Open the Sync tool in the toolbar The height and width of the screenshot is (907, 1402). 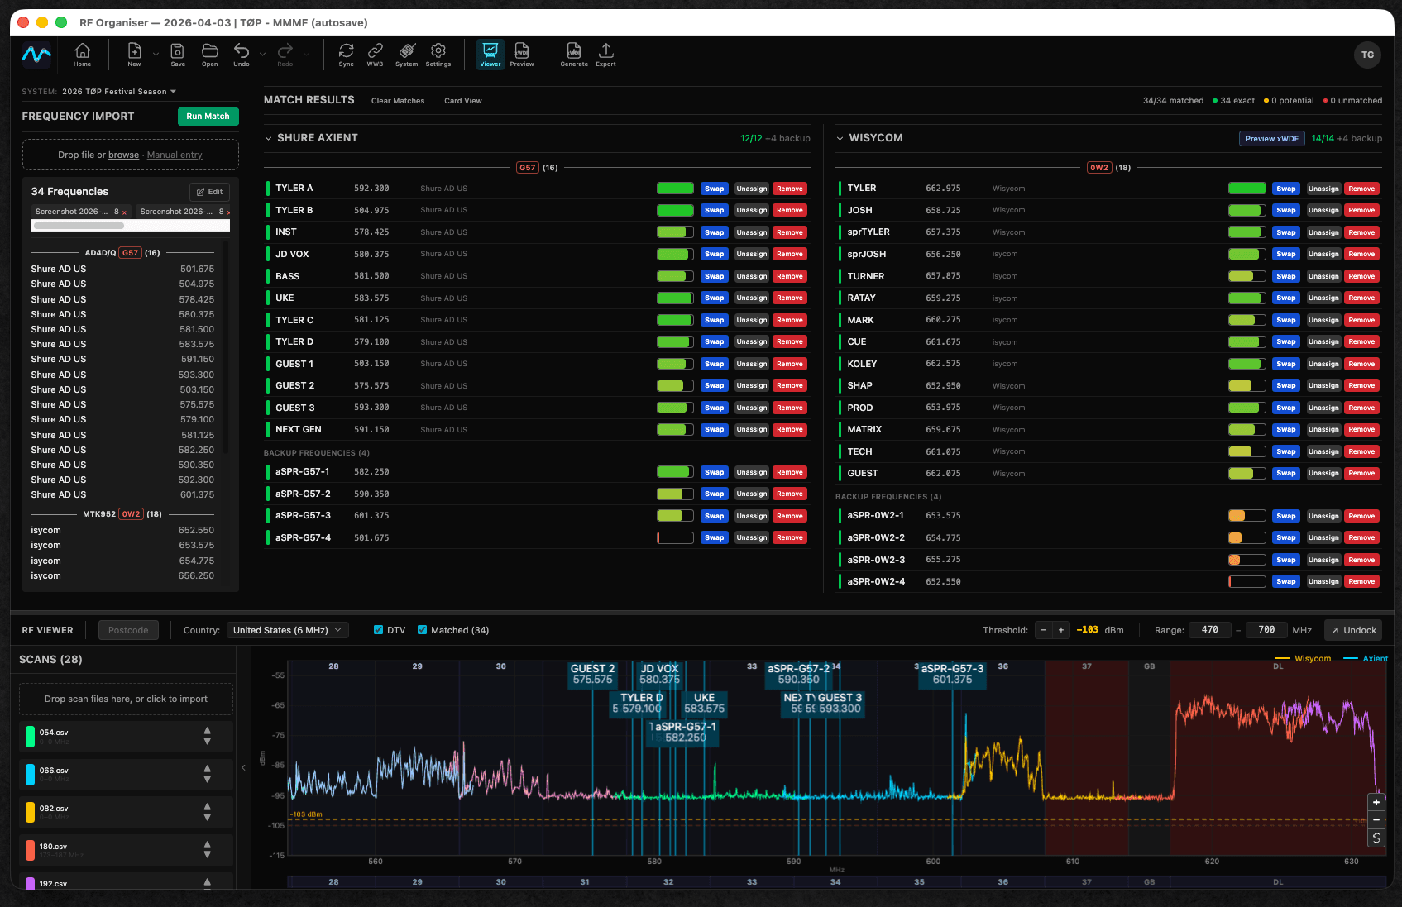click(346, 55)
